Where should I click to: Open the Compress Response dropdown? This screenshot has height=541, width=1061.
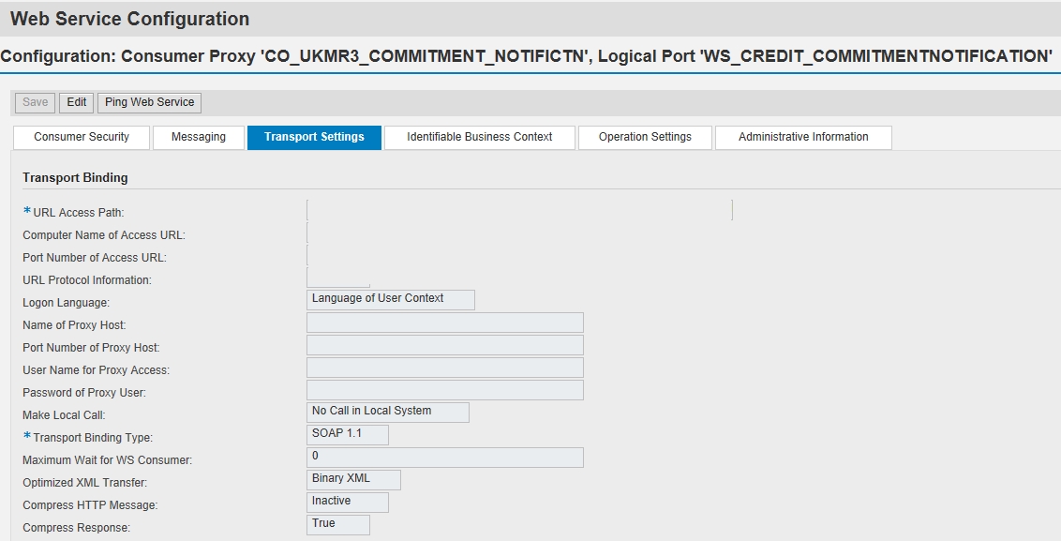point(337,524)
